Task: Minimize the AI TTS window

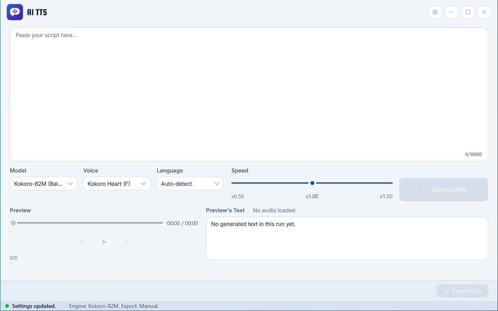Action: click(x=451, y=12)
